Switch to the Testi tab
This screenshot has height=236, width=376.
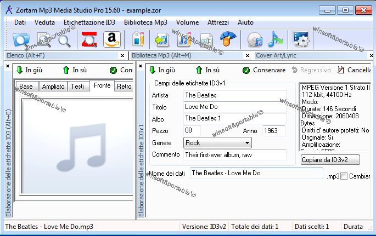click(77, 87)
